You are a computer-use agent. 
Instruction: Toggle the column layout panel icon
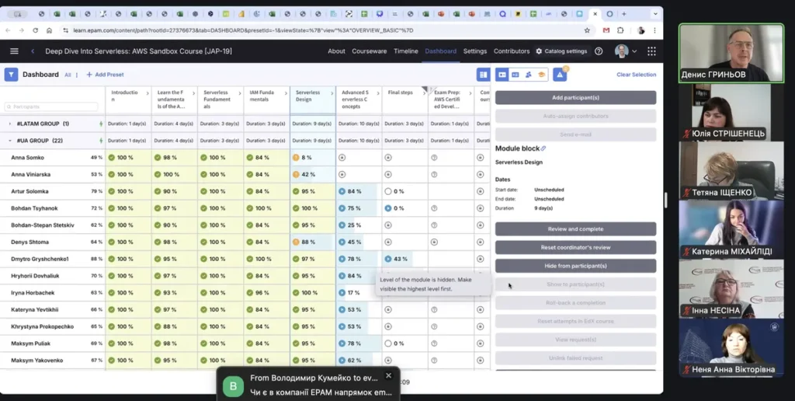tap(484, 75)
